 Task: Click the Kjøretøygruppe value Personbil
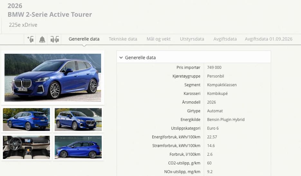pyautogui.click(x=215, y=76)
